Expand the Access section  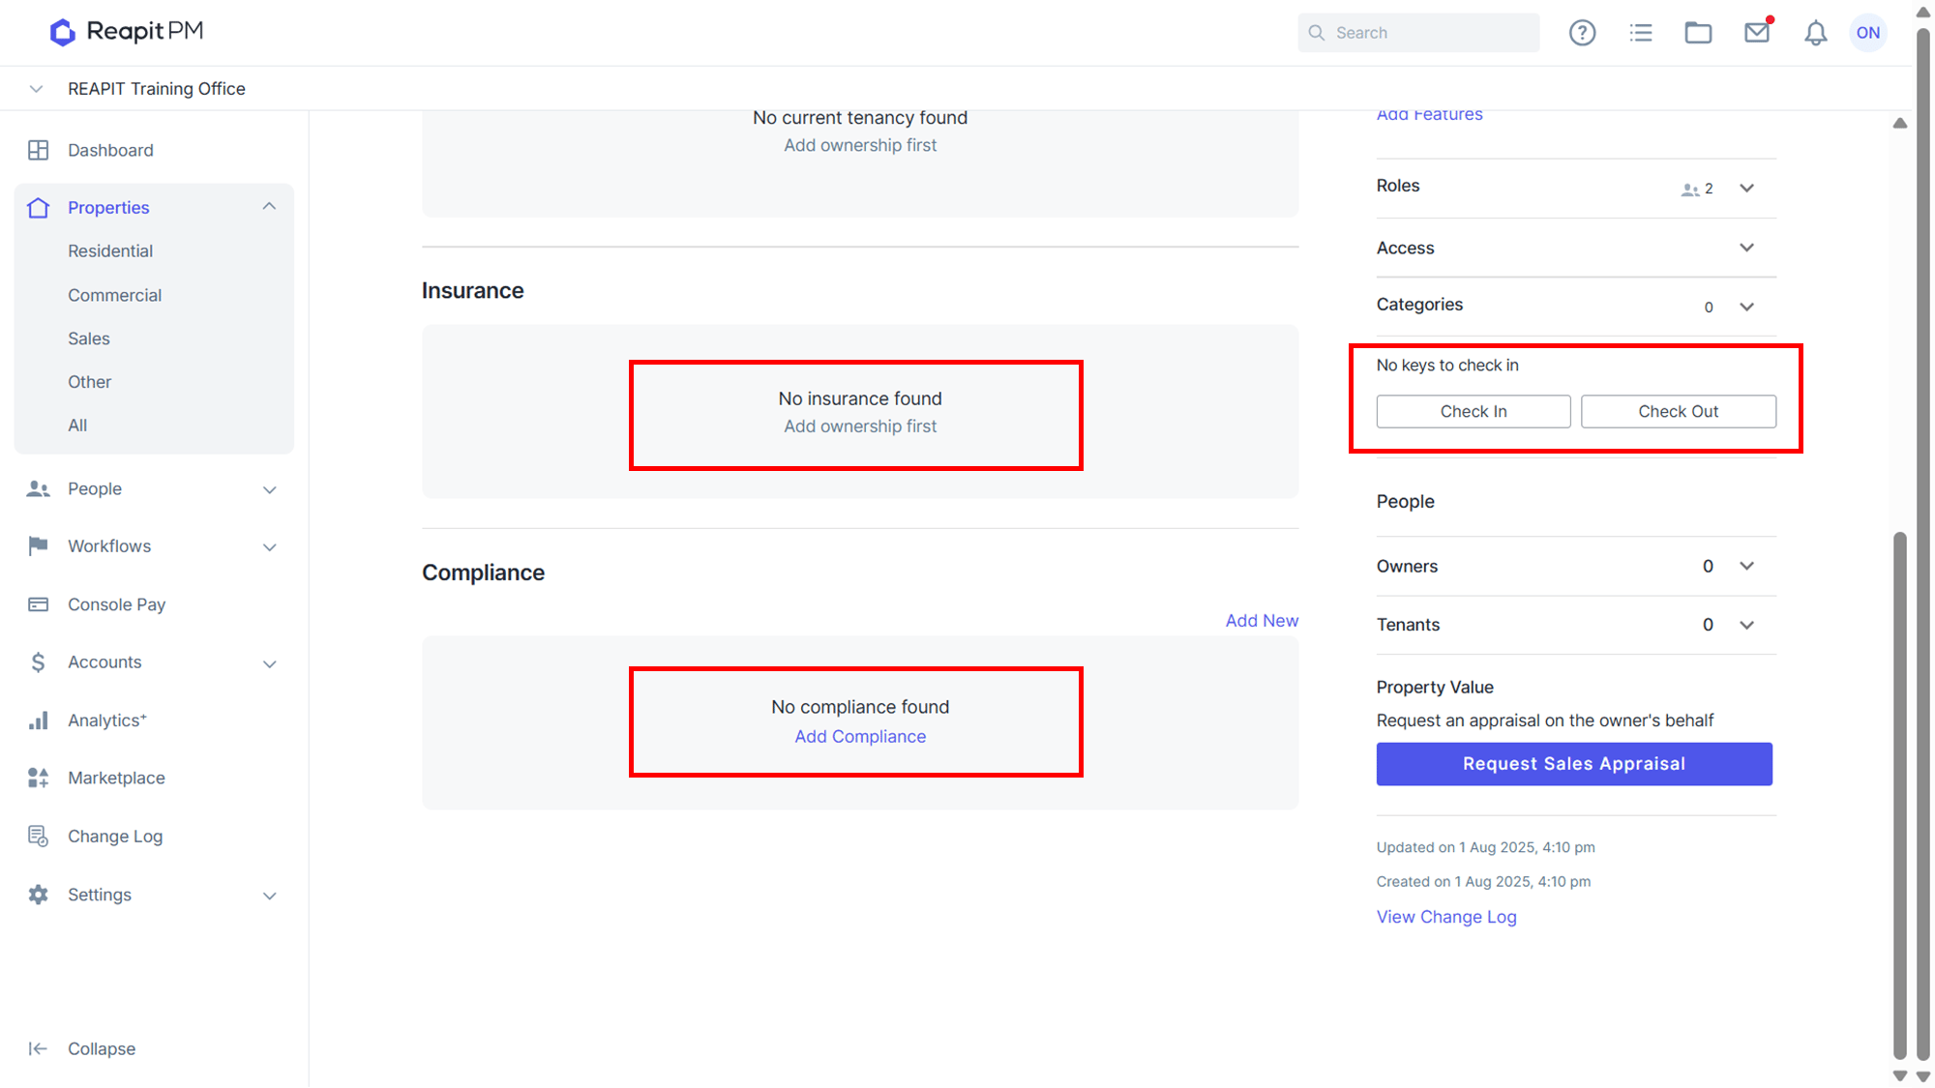1576,249
